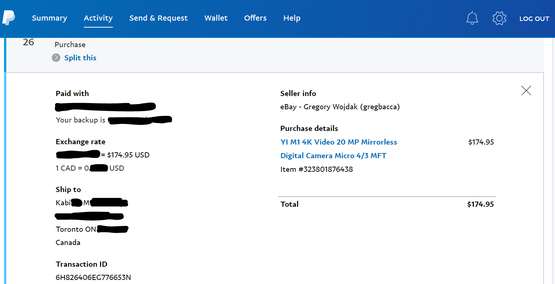
Task: Click the arrow icon beside Split this
Action: point(56,58)
